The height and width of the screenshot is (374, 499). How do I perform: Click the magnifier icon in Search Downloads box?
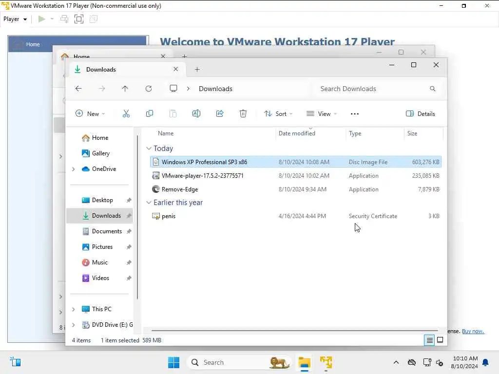pyautogui.click(x=433, y=89)
